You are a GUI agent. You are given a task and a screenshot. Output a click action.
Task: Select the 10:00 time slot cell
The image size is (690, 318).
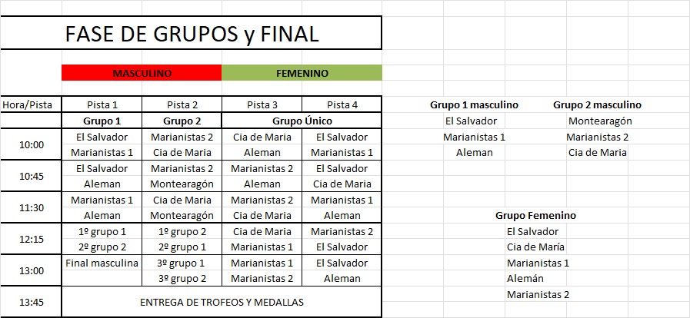(31, 144)
